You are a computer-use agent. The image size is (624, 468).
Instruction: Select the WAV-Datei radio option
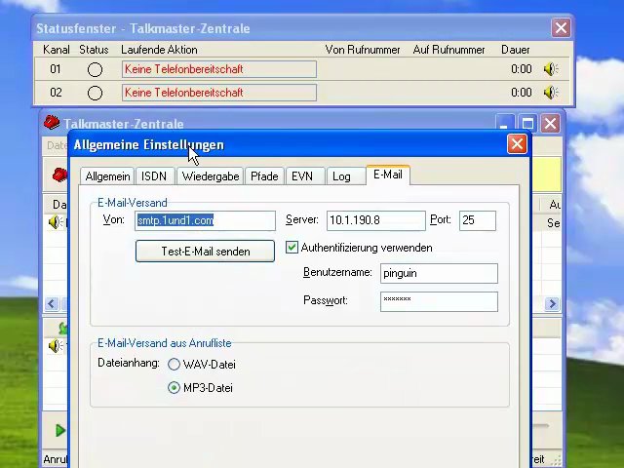[174, 365]
